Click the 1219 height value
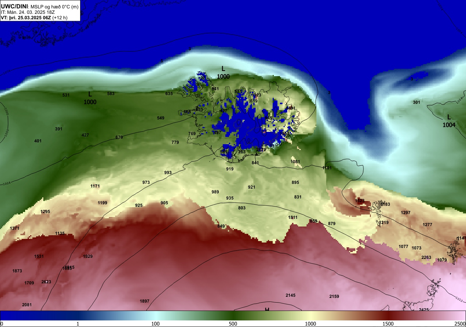 pos(384,222)
